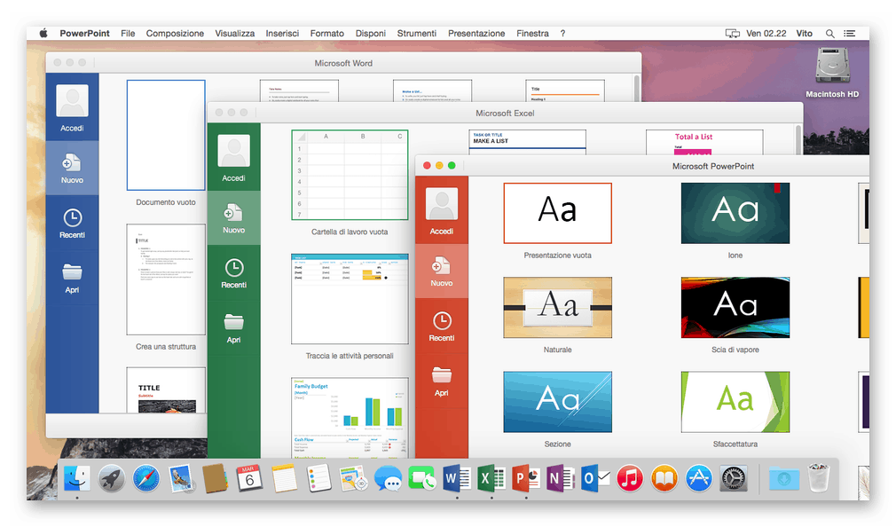Open PowerPoint from the Dock
This screenshot has width=896, height=527.
pyautogui.click(x=526, y=478)
